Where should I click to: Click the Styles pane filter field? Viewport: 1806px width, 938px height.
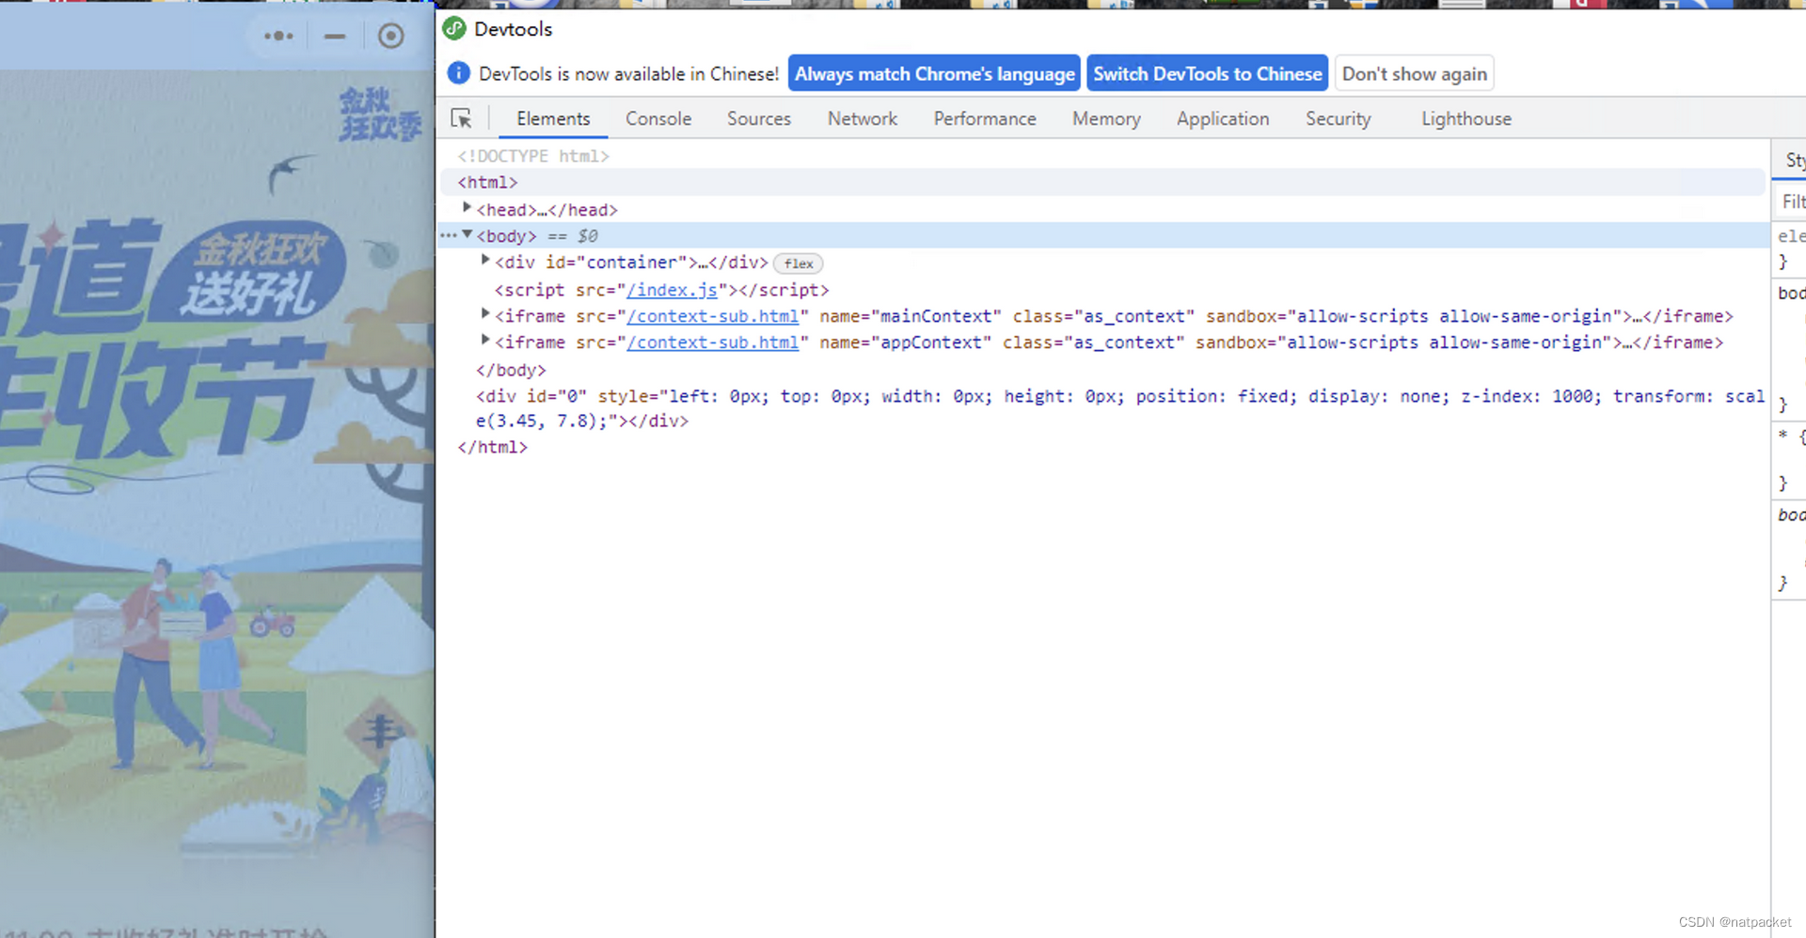(x=1792, y=201)
